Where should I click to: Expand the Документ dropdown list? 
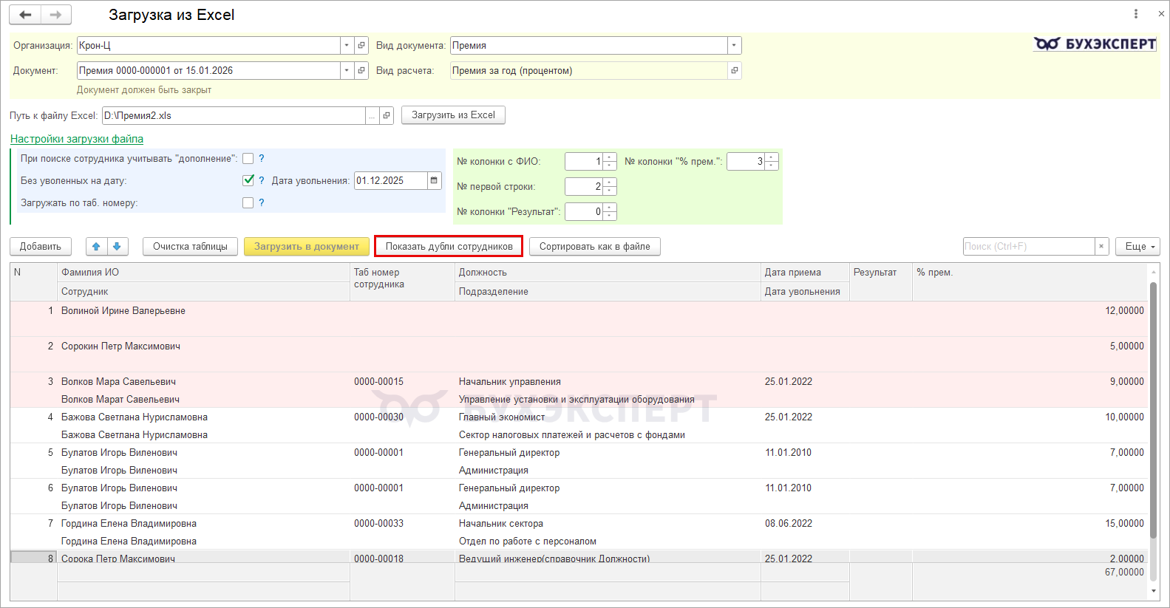coord(347,71)
